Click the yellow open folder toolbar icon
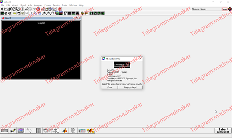Image resolution: width=232 pixels, height=138 pixels. pos(15,13)
